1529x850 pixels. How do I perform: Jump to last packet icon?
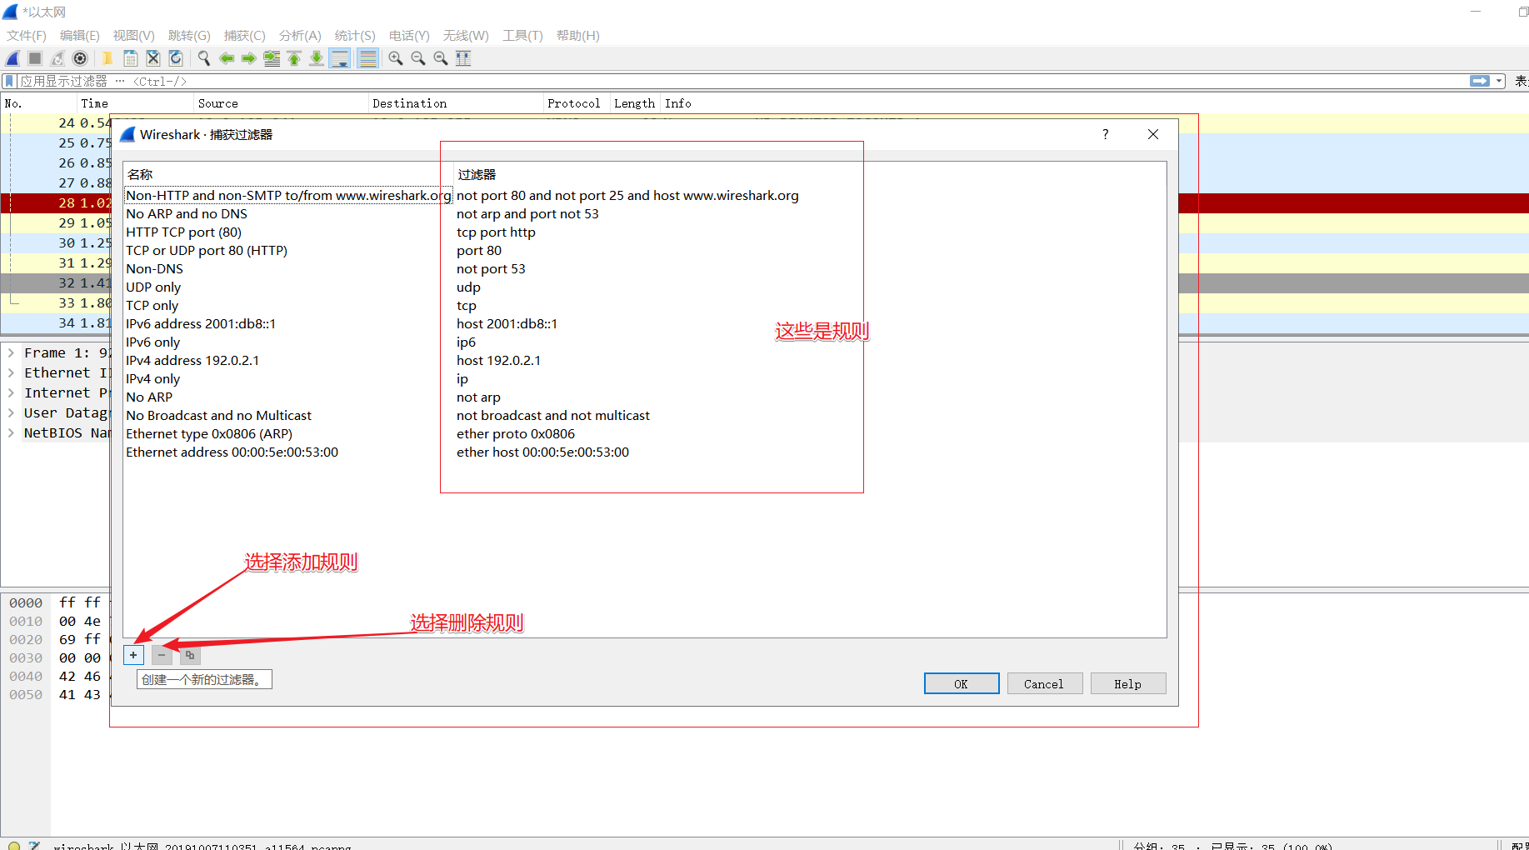point(317,58)
